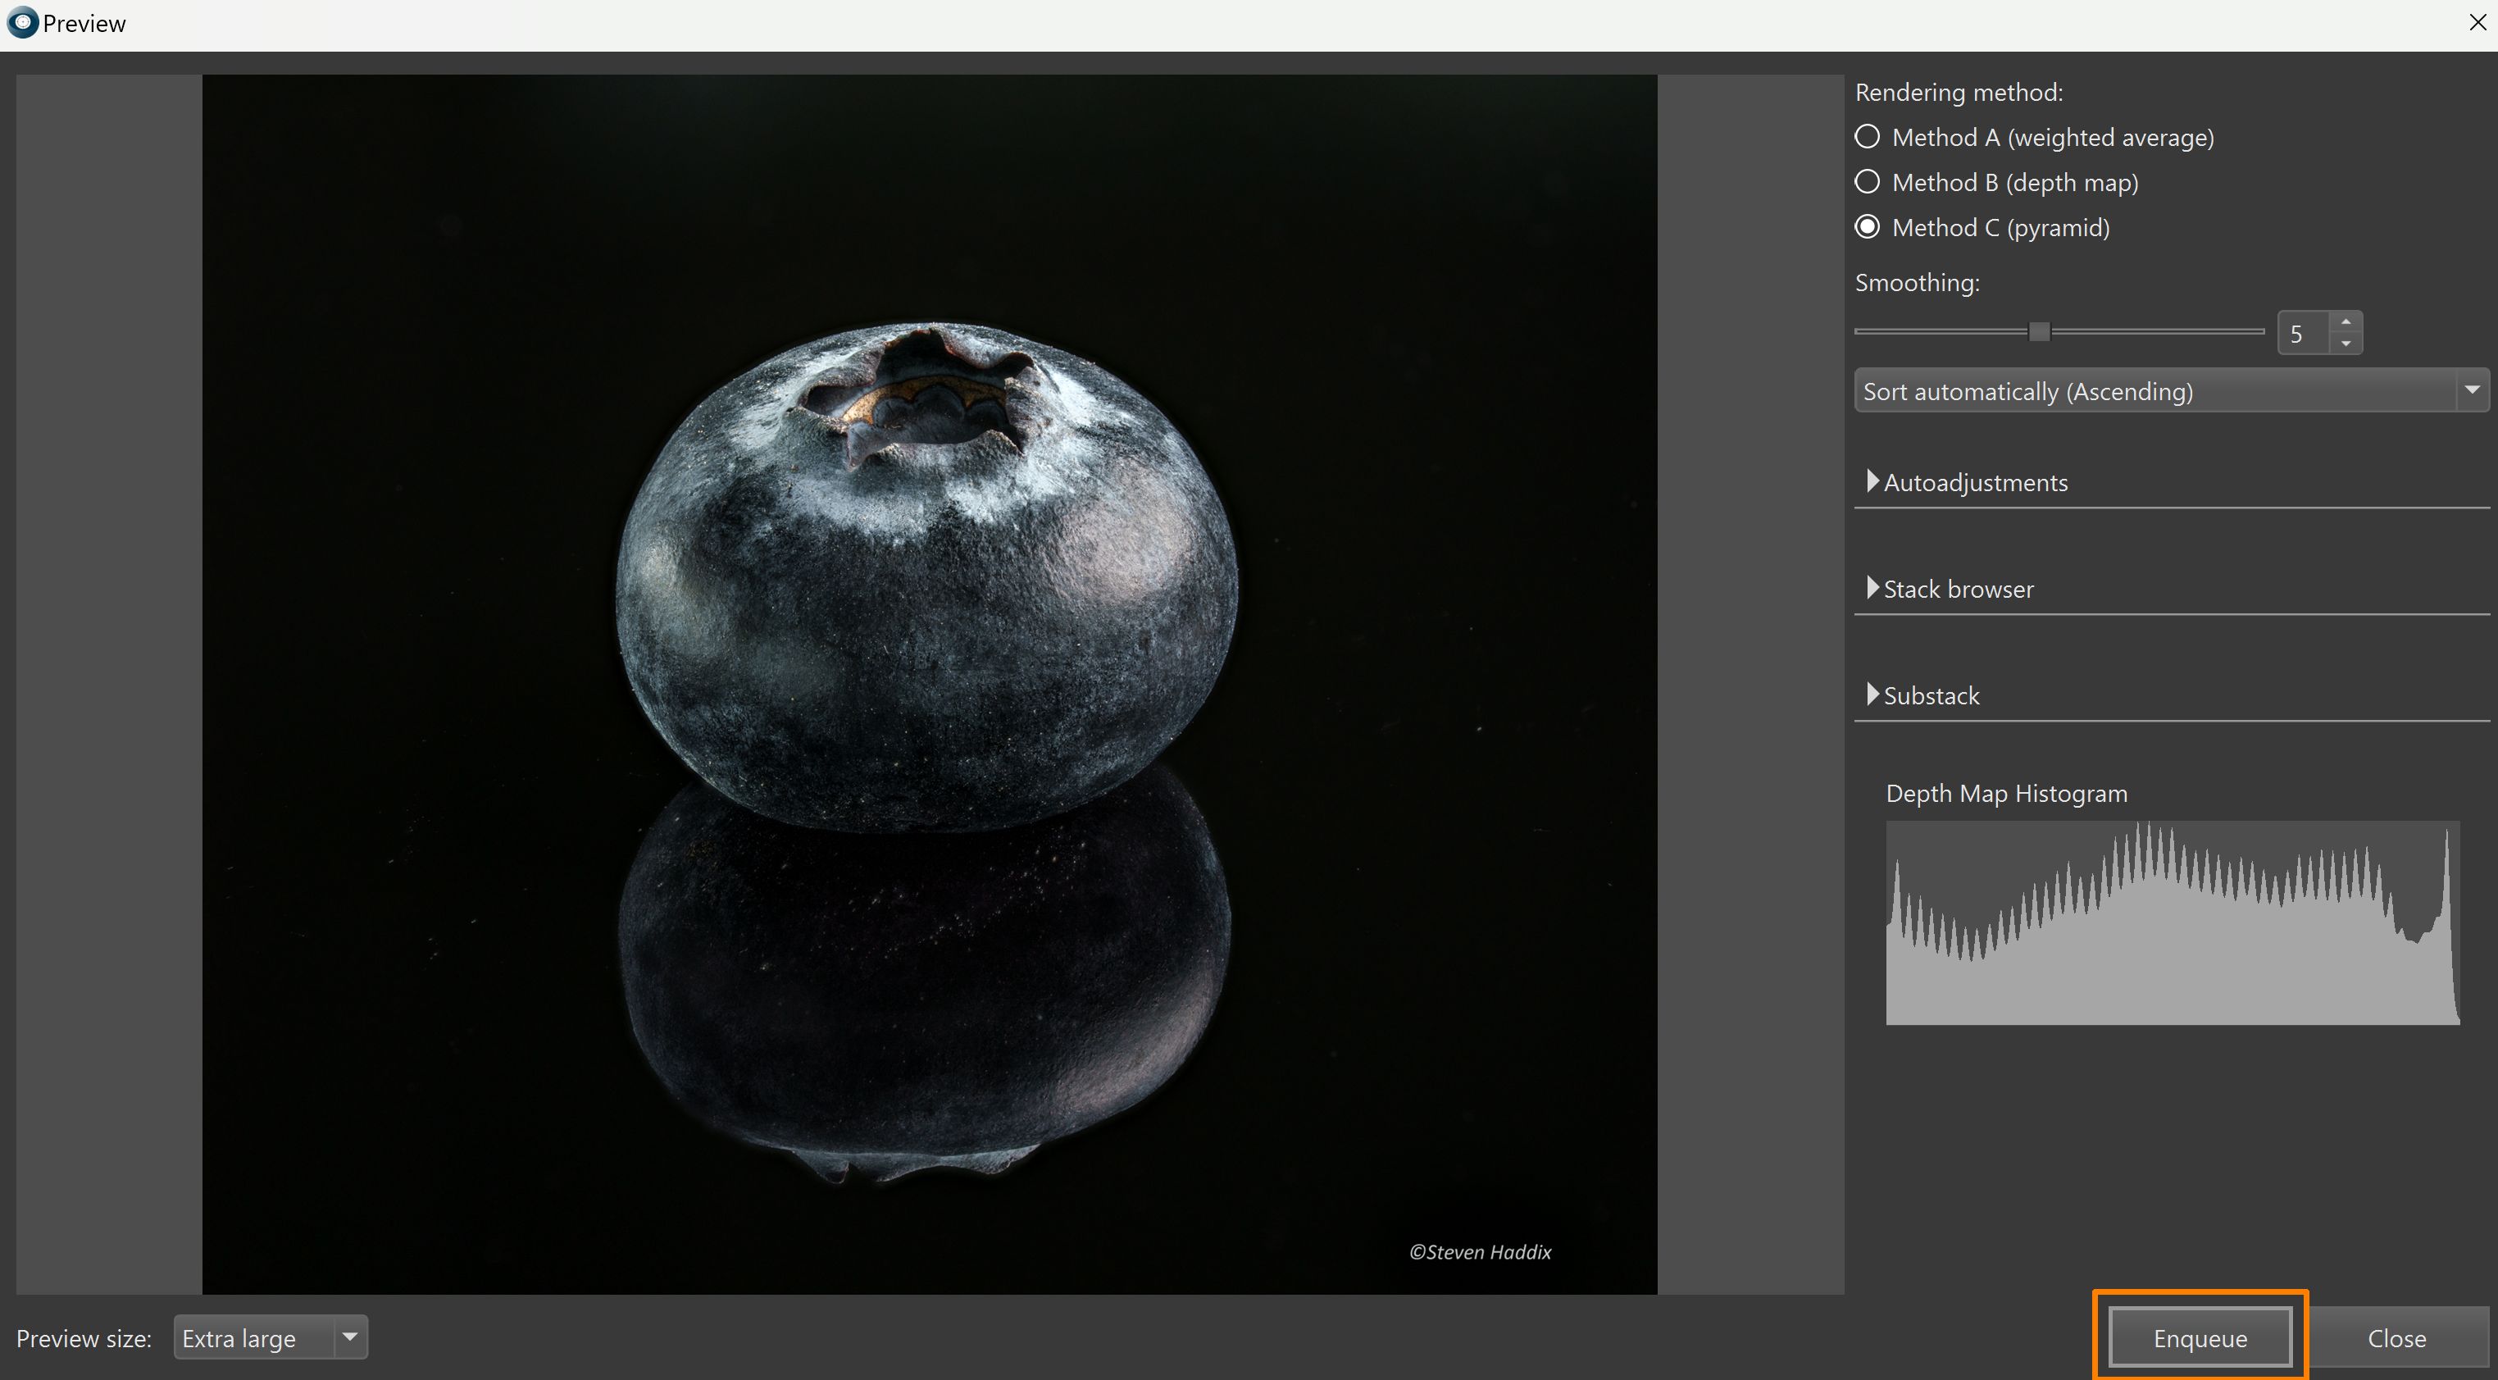
Task: Click the Preview size dropdown arrow
Action: [350, 1337]
